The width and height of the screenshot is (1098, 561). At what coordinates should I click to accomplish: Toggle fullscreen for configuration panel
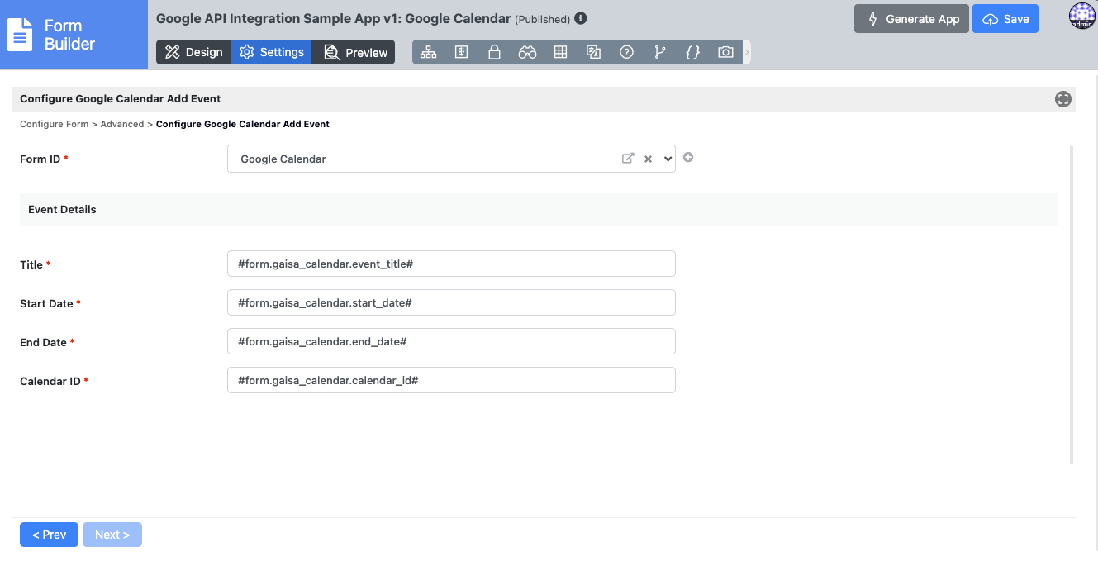pos(1063,99)
